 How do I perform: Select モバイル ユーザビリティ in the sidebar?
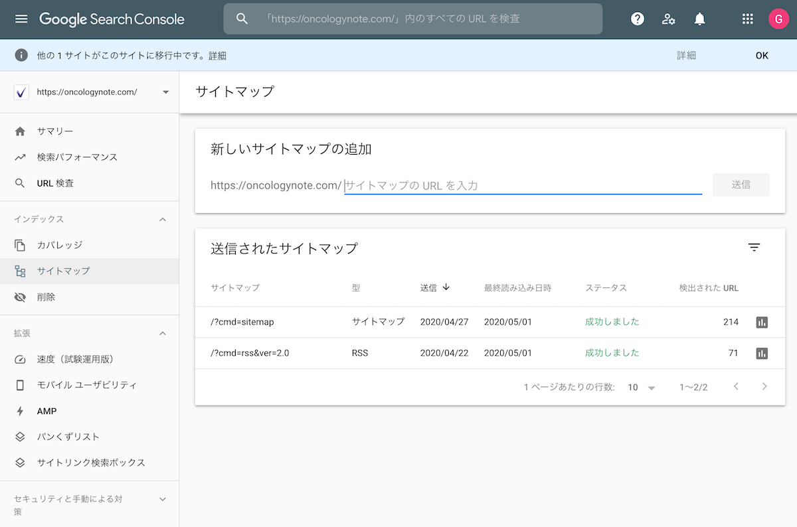[86, 385]
